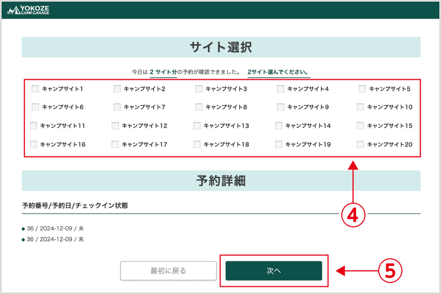
Task: Click the 次へ button to proceed
Action: click(x=273, y=271)
